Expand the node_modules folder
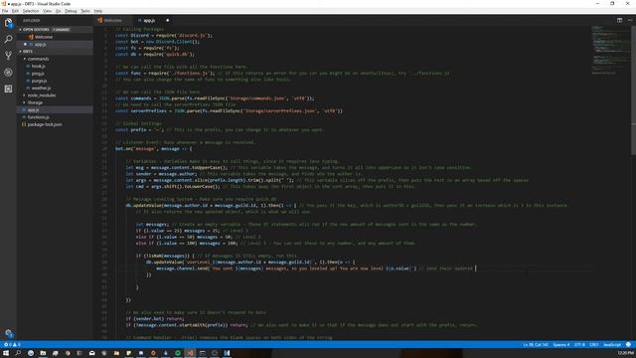636x358 pixels. [x=42, y=95]
